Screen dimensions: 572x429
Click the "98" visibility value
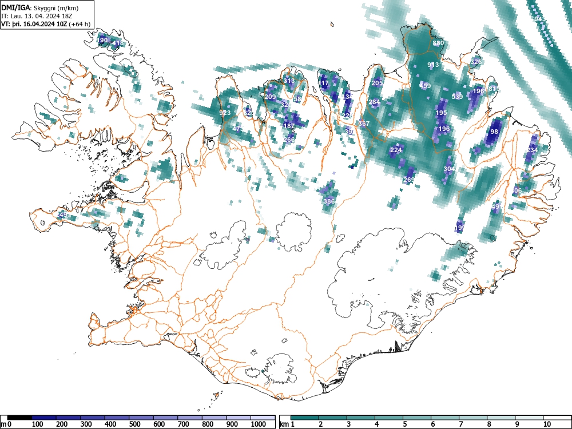pos(494,132)
